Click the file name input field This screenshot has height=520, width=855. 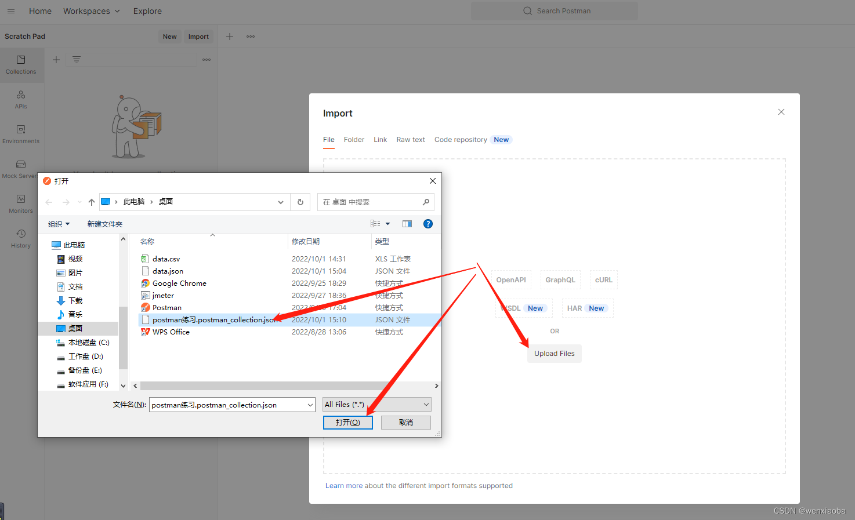pos(227,405)
